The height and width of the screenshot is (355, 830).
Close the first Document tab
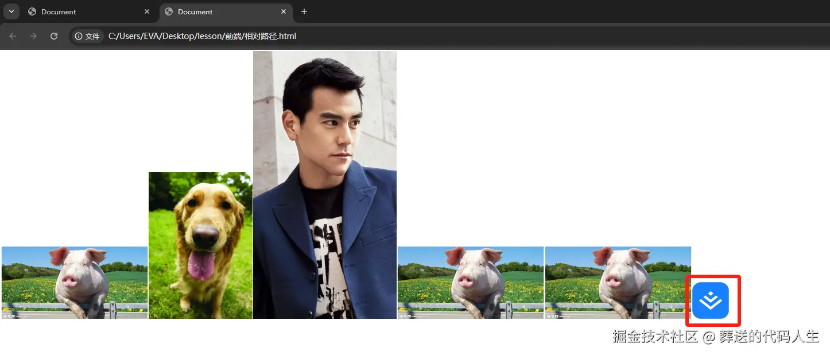click(x=147, y=11)
